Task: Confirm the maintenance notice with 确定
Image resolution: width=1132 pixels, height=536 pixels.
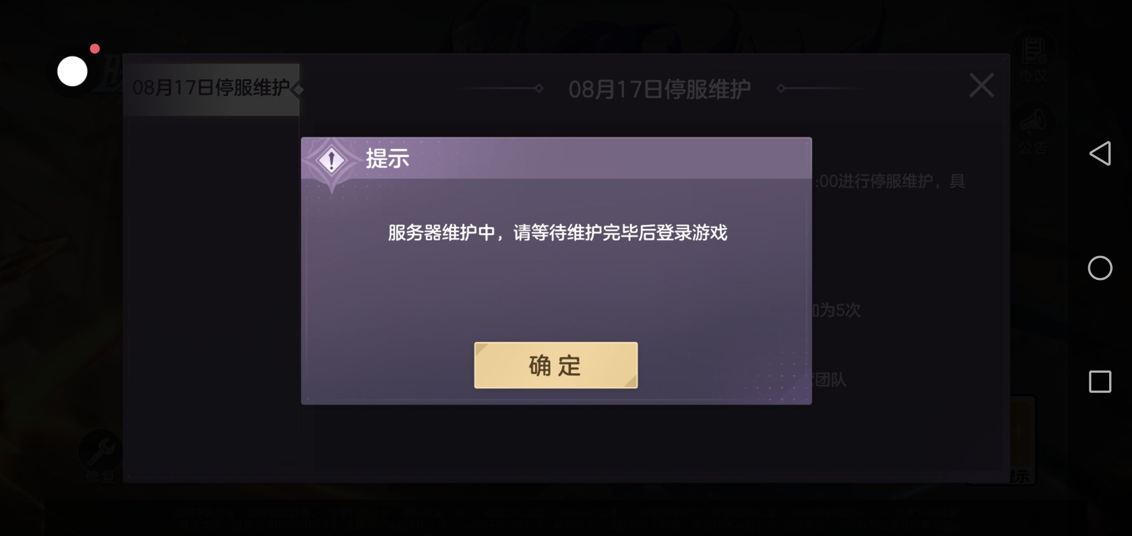Action: [x=556, y=365]
